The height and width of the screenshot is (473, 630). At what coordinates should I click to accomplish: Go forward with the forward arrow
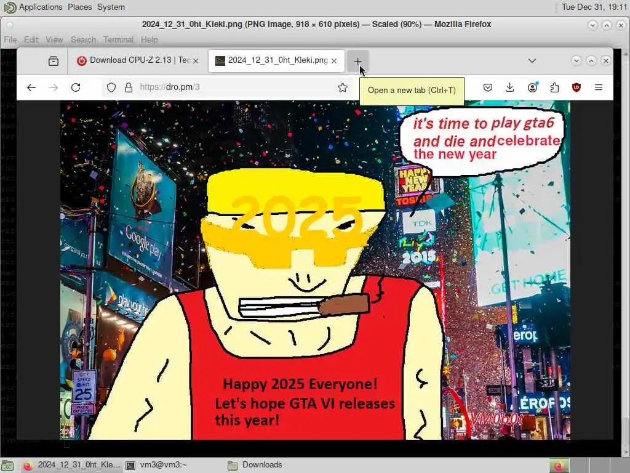point(54,87)
